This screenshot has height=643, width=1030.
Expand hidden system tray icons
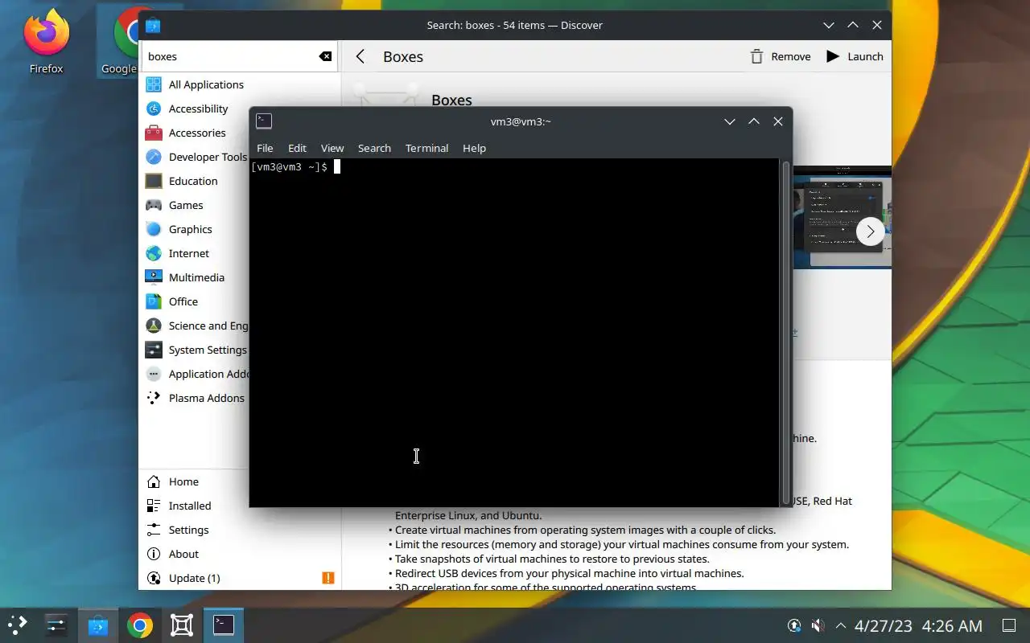tap(841, 625)
